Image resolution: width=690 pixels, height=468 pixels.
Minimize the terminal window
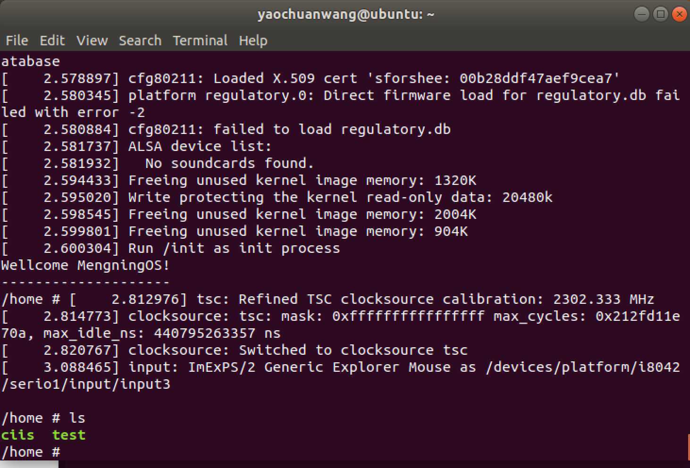642,14
